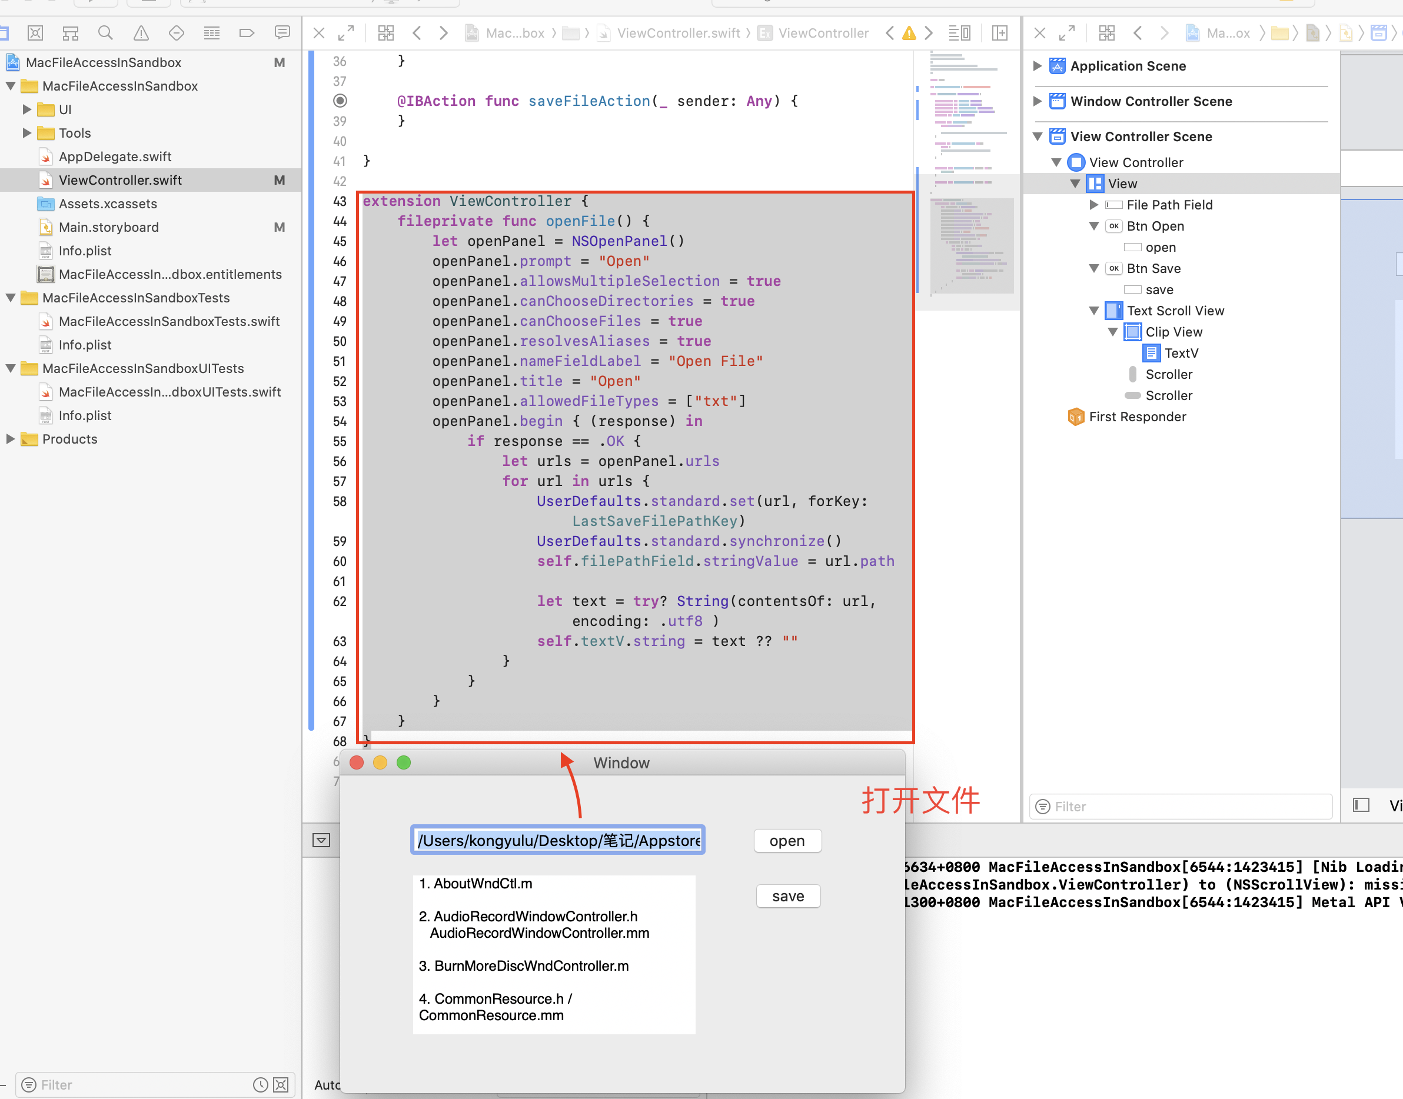1403x1099 pixels.
Task: Open the Find navigator
Action: (105, 33)
